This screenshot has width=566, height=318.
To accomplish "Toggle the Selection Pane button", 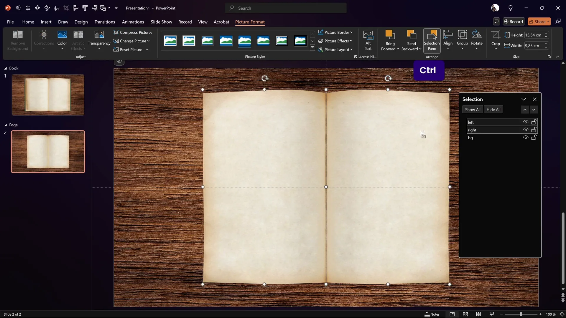I will (x=432, y=40).
